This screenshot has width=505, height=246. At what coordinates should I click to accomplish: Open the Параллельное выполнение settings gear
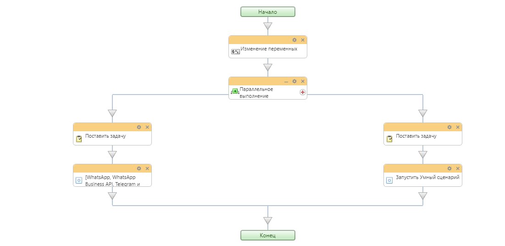(x=294, y=81)
